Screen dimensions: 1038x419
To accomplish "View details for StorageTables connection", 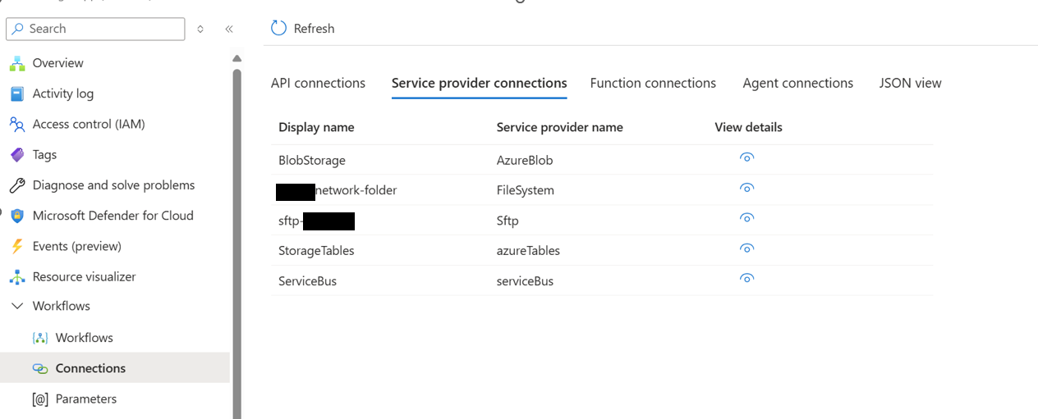I will point(746,248).
